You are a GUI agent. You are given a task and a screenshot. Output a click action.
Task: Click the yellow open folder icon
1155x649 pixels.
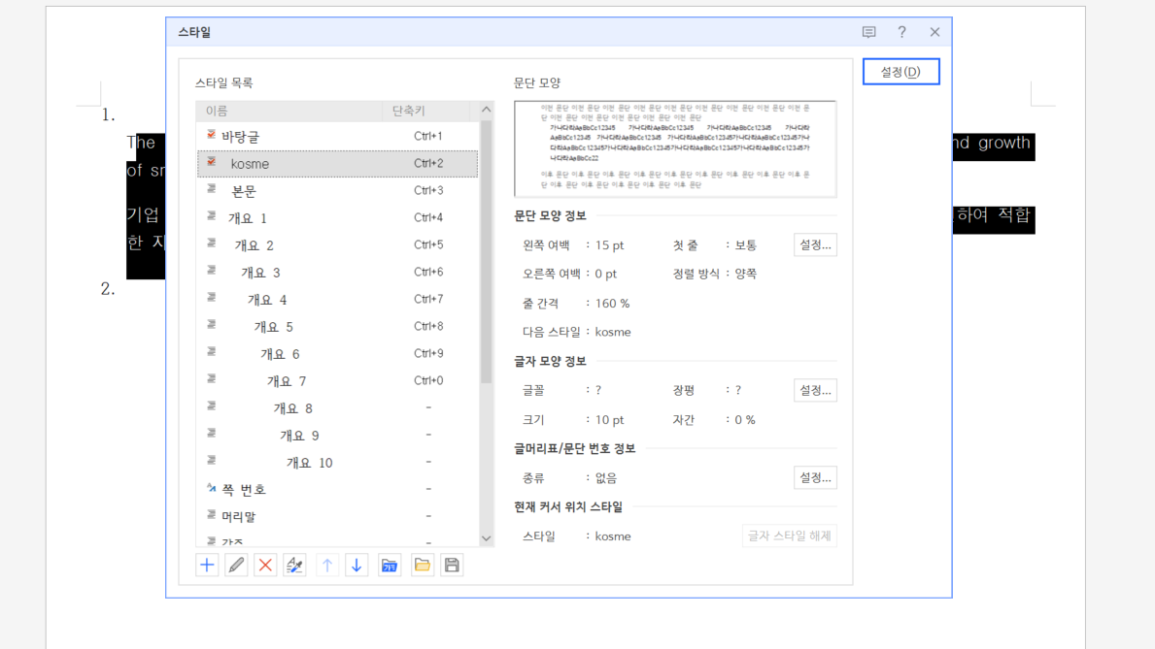tap(423, 565)
